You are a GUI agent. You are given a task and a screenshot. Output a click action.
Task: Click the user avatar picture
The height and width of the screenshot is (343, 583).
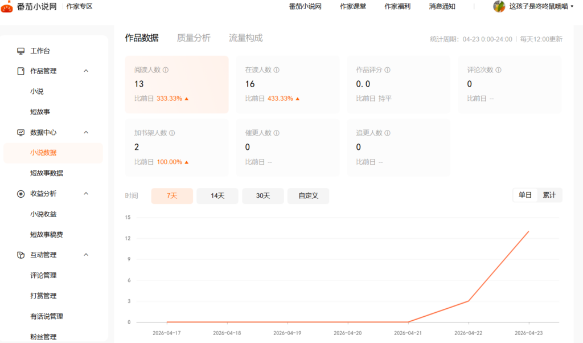[x=499, y=6]
